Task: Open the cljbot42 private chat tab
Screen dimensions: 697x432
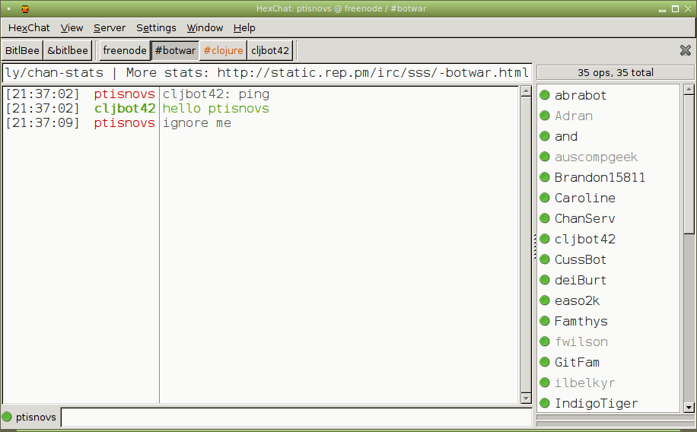Action: coord(270,50)
